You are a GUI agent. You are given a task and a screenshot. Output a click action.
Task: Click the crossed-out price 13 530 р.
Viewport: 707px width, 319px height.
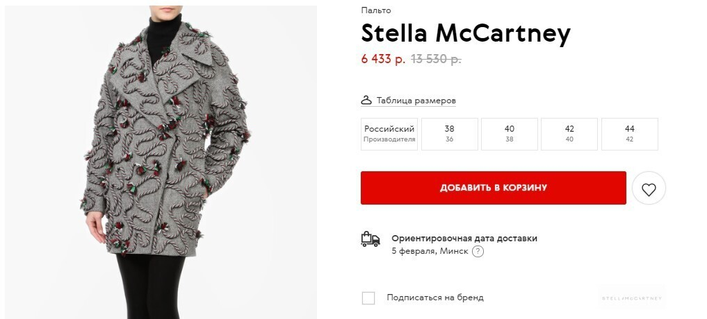click(436, 60)
